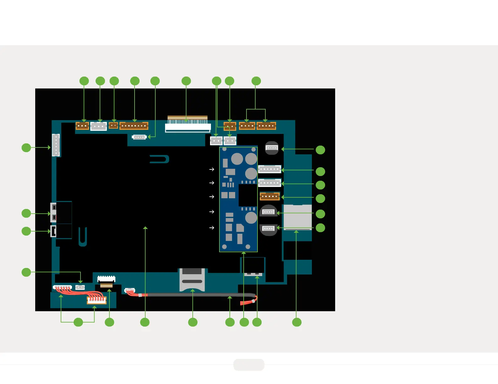The image size is (498, 384).
Task: Select the orange connector with red wires at bottom
Action: coord(97,301)
